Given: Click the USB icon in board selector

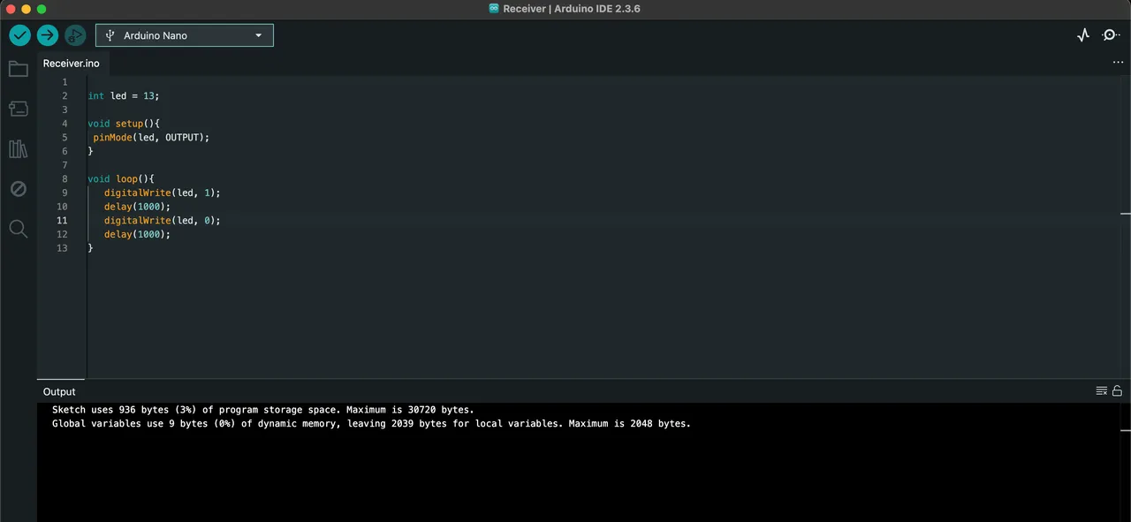Looking at the screenshot, I should click(x=110, y=35).
